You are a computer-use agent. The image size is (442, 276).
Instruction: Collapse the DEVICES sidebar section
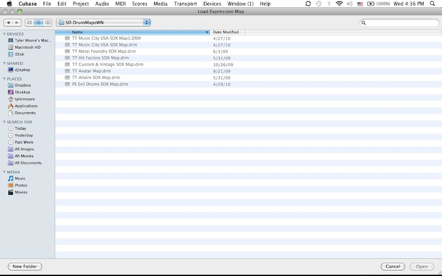point(5,34)
